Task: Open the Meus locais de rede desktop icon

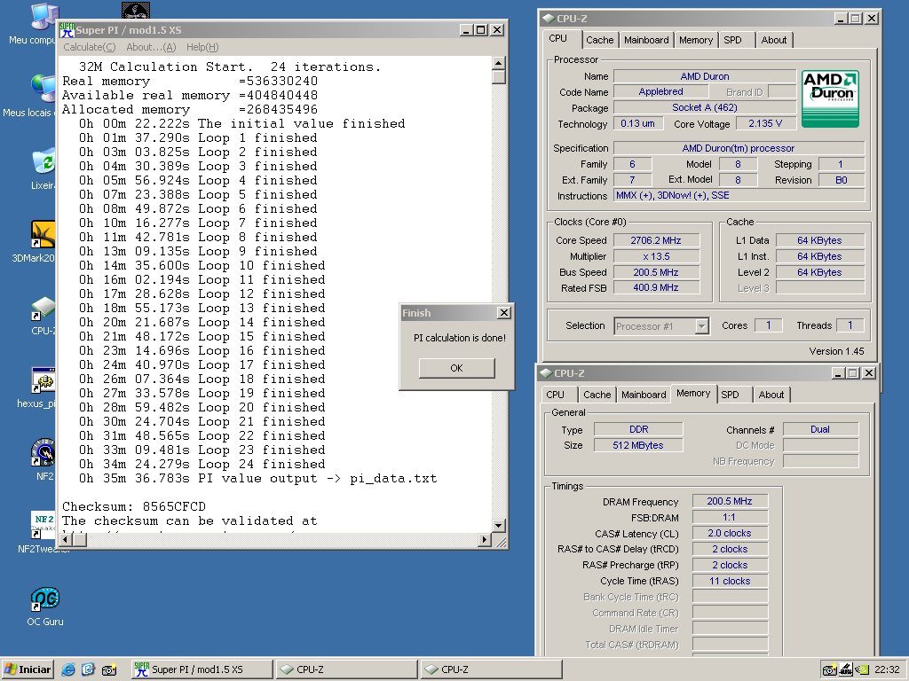Action: point(44,90)
